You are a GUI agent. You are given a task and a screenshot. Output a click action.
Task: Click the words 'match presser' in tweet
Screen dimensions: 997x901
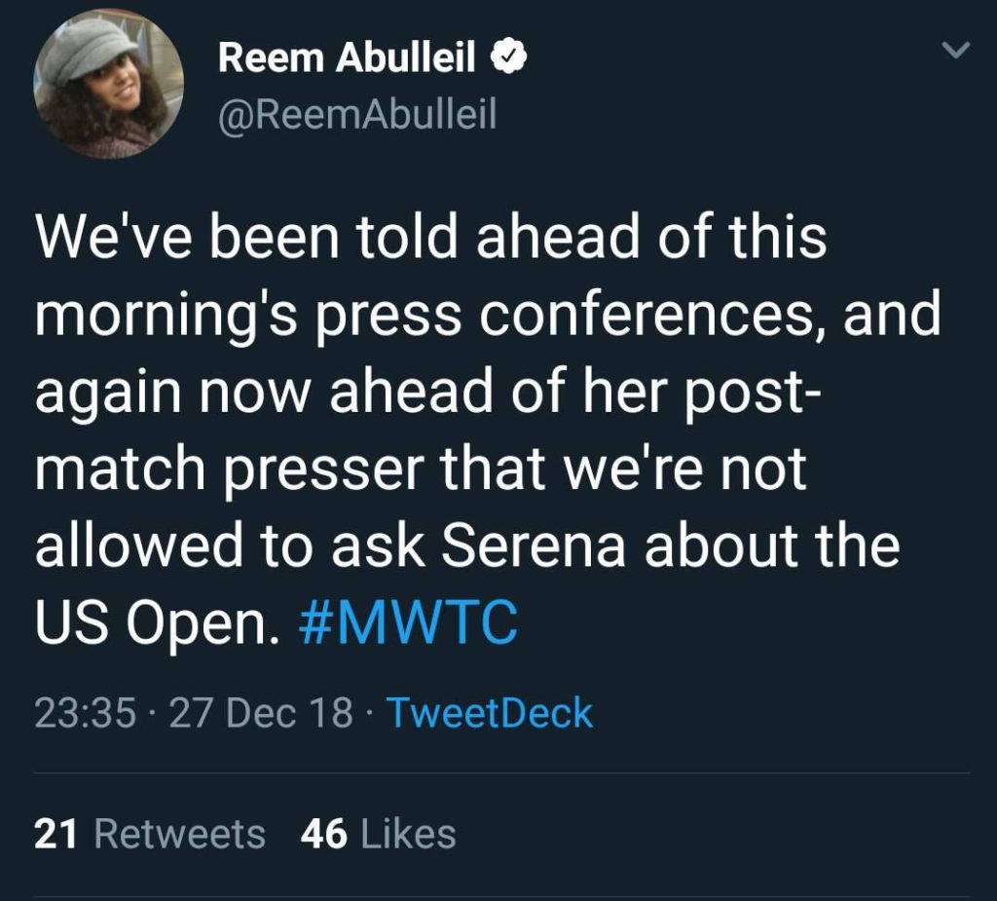[x=230, y=470]
